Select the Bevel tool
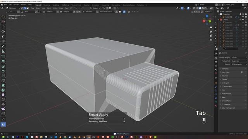The height and width of the screenshot is (139, 248). [3, 71]
